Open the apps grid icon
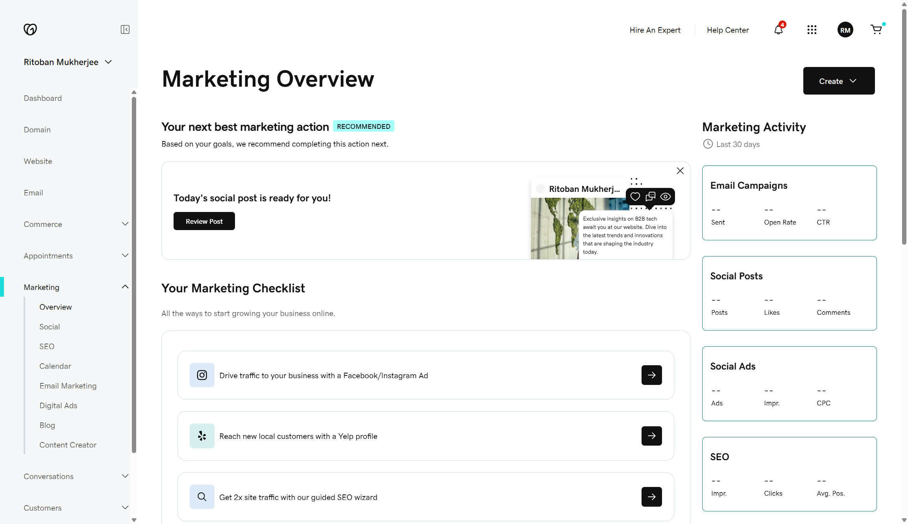 point(812,30)
